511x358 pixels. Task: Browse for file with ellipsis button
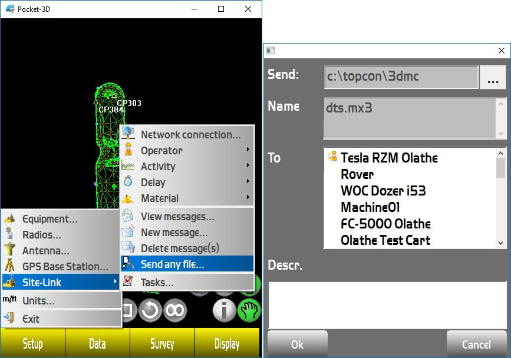(x=493, y=77)
